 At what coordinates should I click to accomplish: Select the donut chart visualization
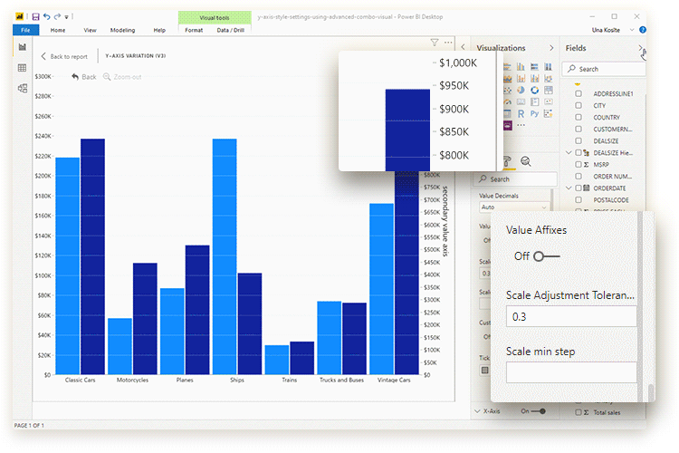(535, 91)
